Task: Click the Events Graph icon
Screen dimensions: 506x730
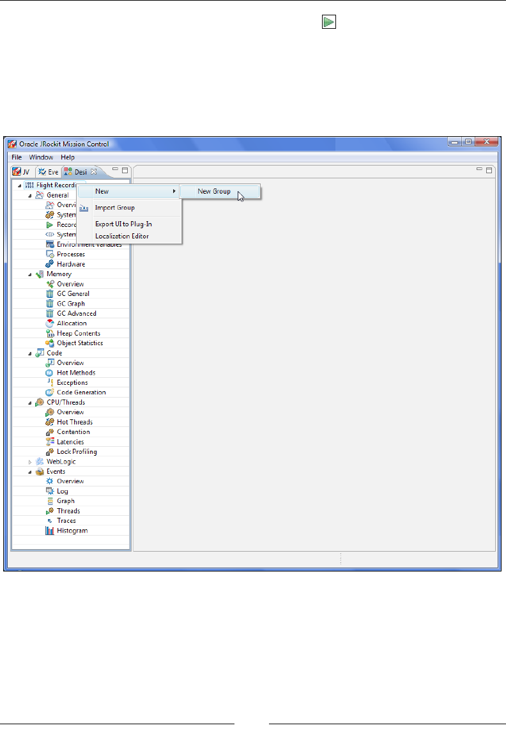Action: point(50,501)
